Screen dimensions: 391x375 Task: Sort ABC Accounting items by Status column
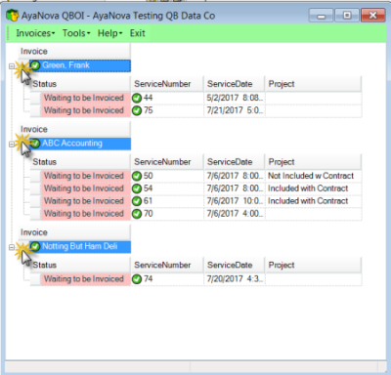(80, 162)
